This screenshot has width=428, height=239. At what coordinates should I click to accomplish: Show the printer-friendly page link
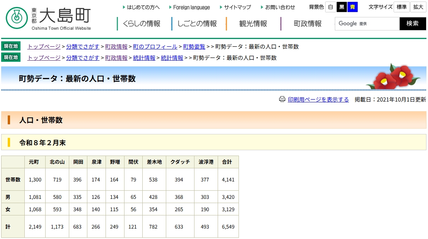(318, 100)
